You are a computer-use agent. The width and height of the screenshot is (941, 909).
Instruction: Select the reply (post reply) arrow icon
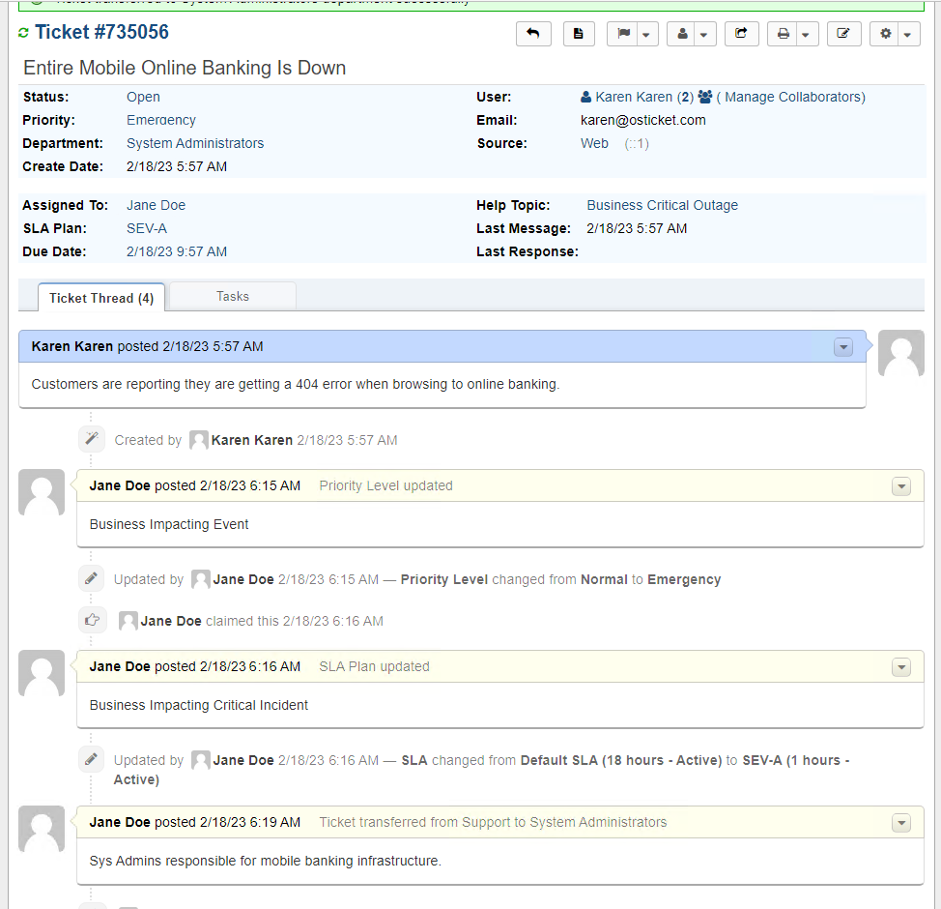click(533, 33)
